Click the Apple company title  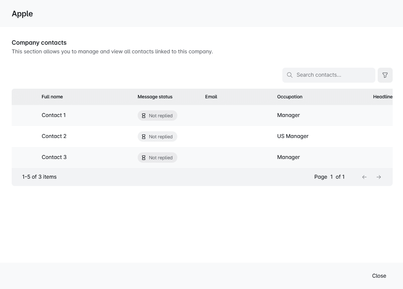tap(22, 14)
